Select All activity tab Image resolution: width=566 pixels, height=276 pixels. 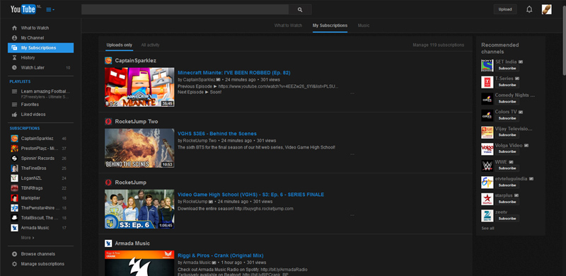click(x=150, y=45)
